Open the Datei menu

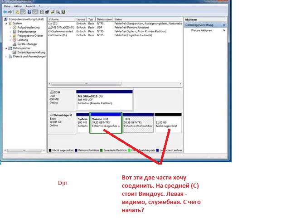point(6,7)
